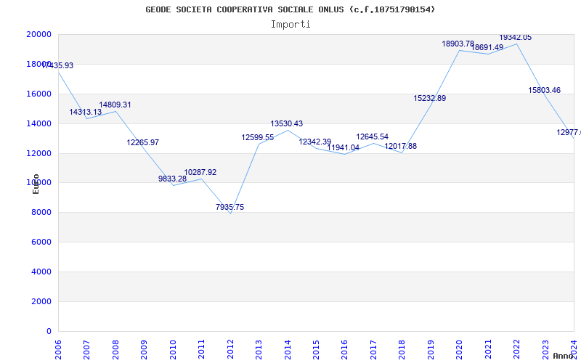Screen dimensions: 581x363
Task: Click the x-axis year 2006
Action: [58, 349]
